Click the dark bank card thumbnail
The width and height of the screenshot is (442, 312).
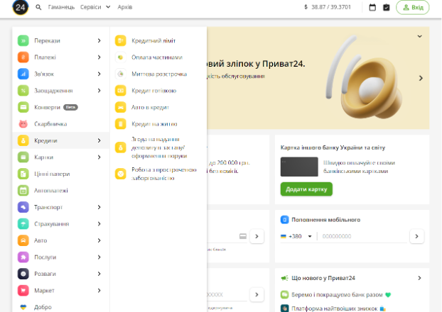point(299,167)
